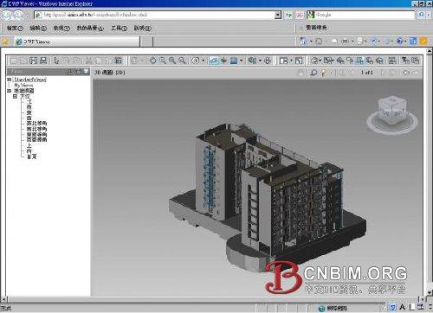Select Standard Views in the tree
Viewport: 433px width, 313px height.
(x=30, y=80)
